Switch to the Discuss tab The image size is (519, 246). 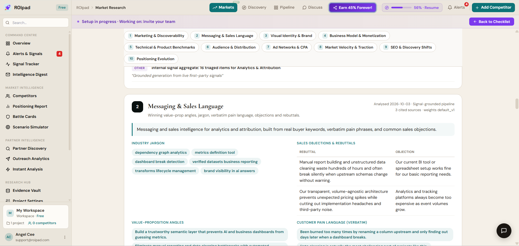pyautogui.click(x=312, y=8)
